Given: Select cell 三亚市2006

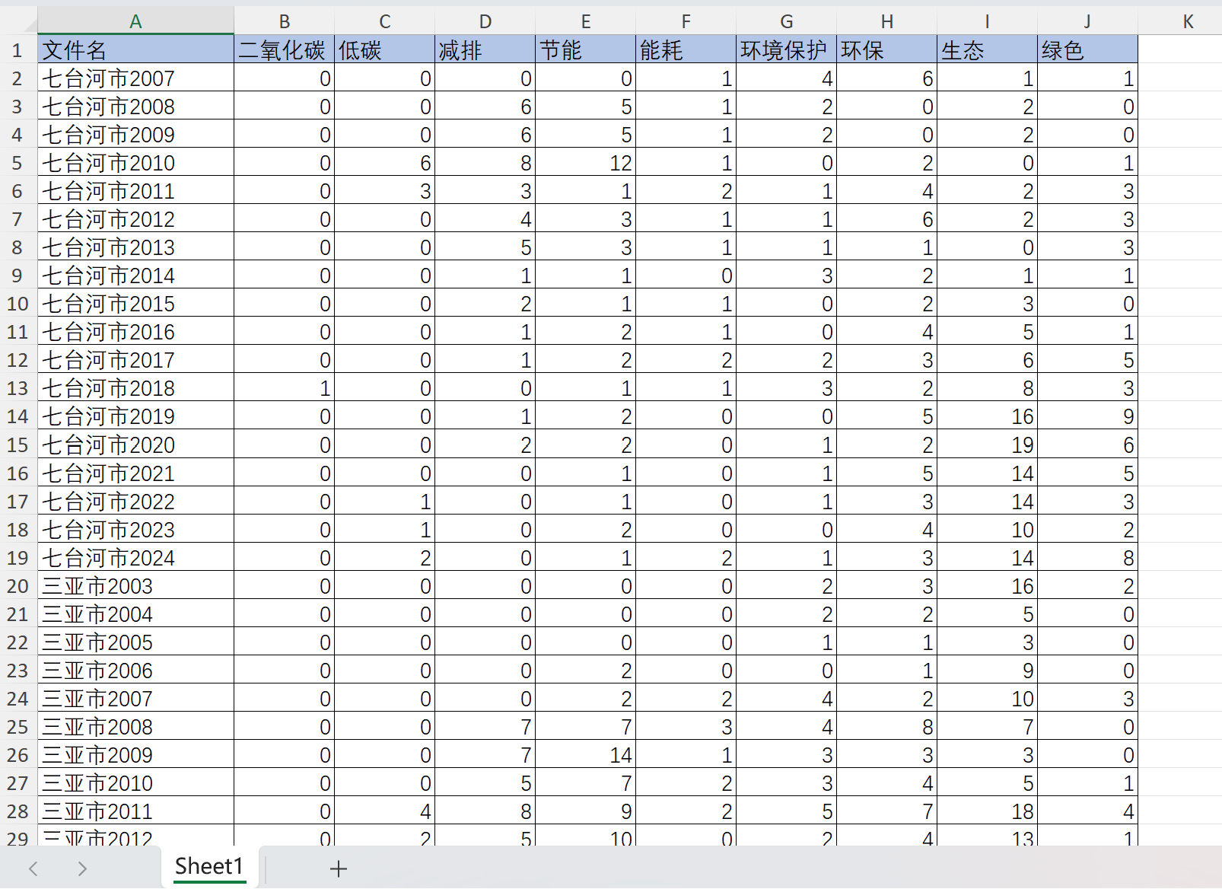Looking at the screenshot, I should [x=135, y=671].
